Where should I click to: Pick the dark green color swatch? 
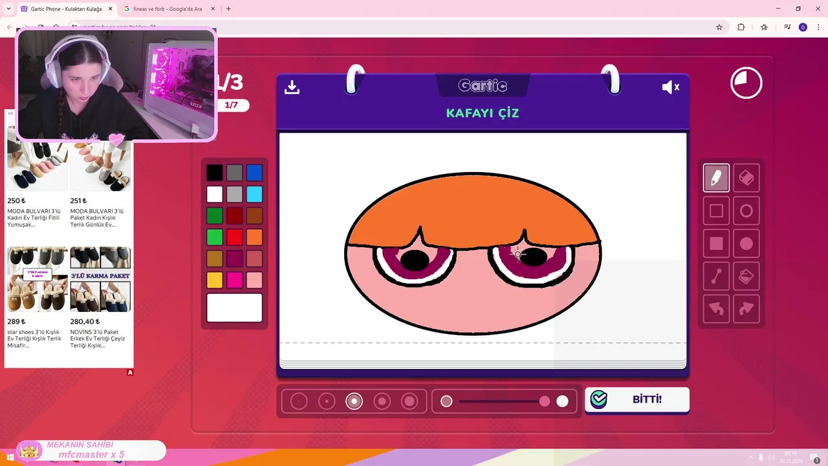coord(215,216)
